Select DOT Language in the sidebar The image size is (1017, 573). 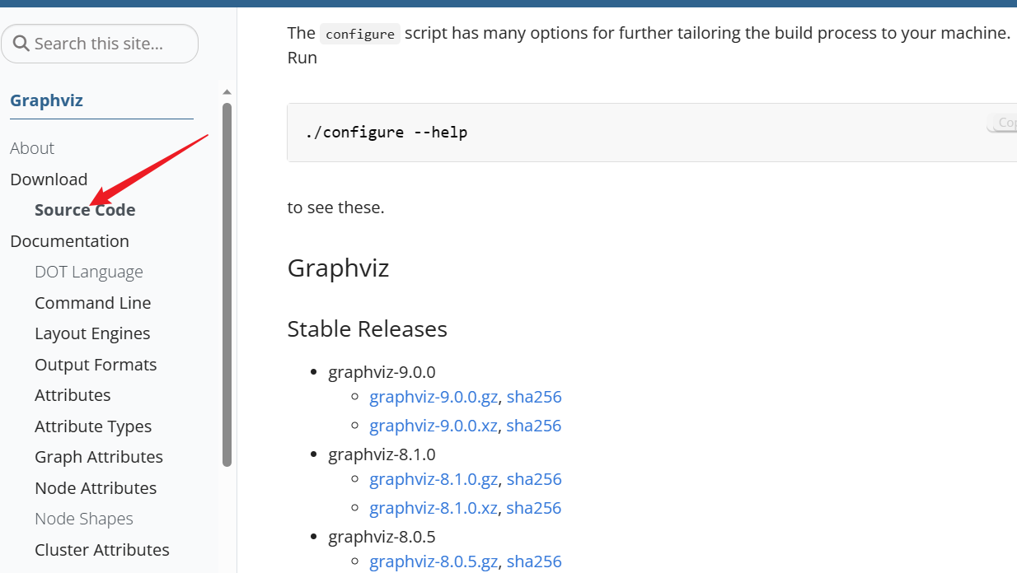89,271
